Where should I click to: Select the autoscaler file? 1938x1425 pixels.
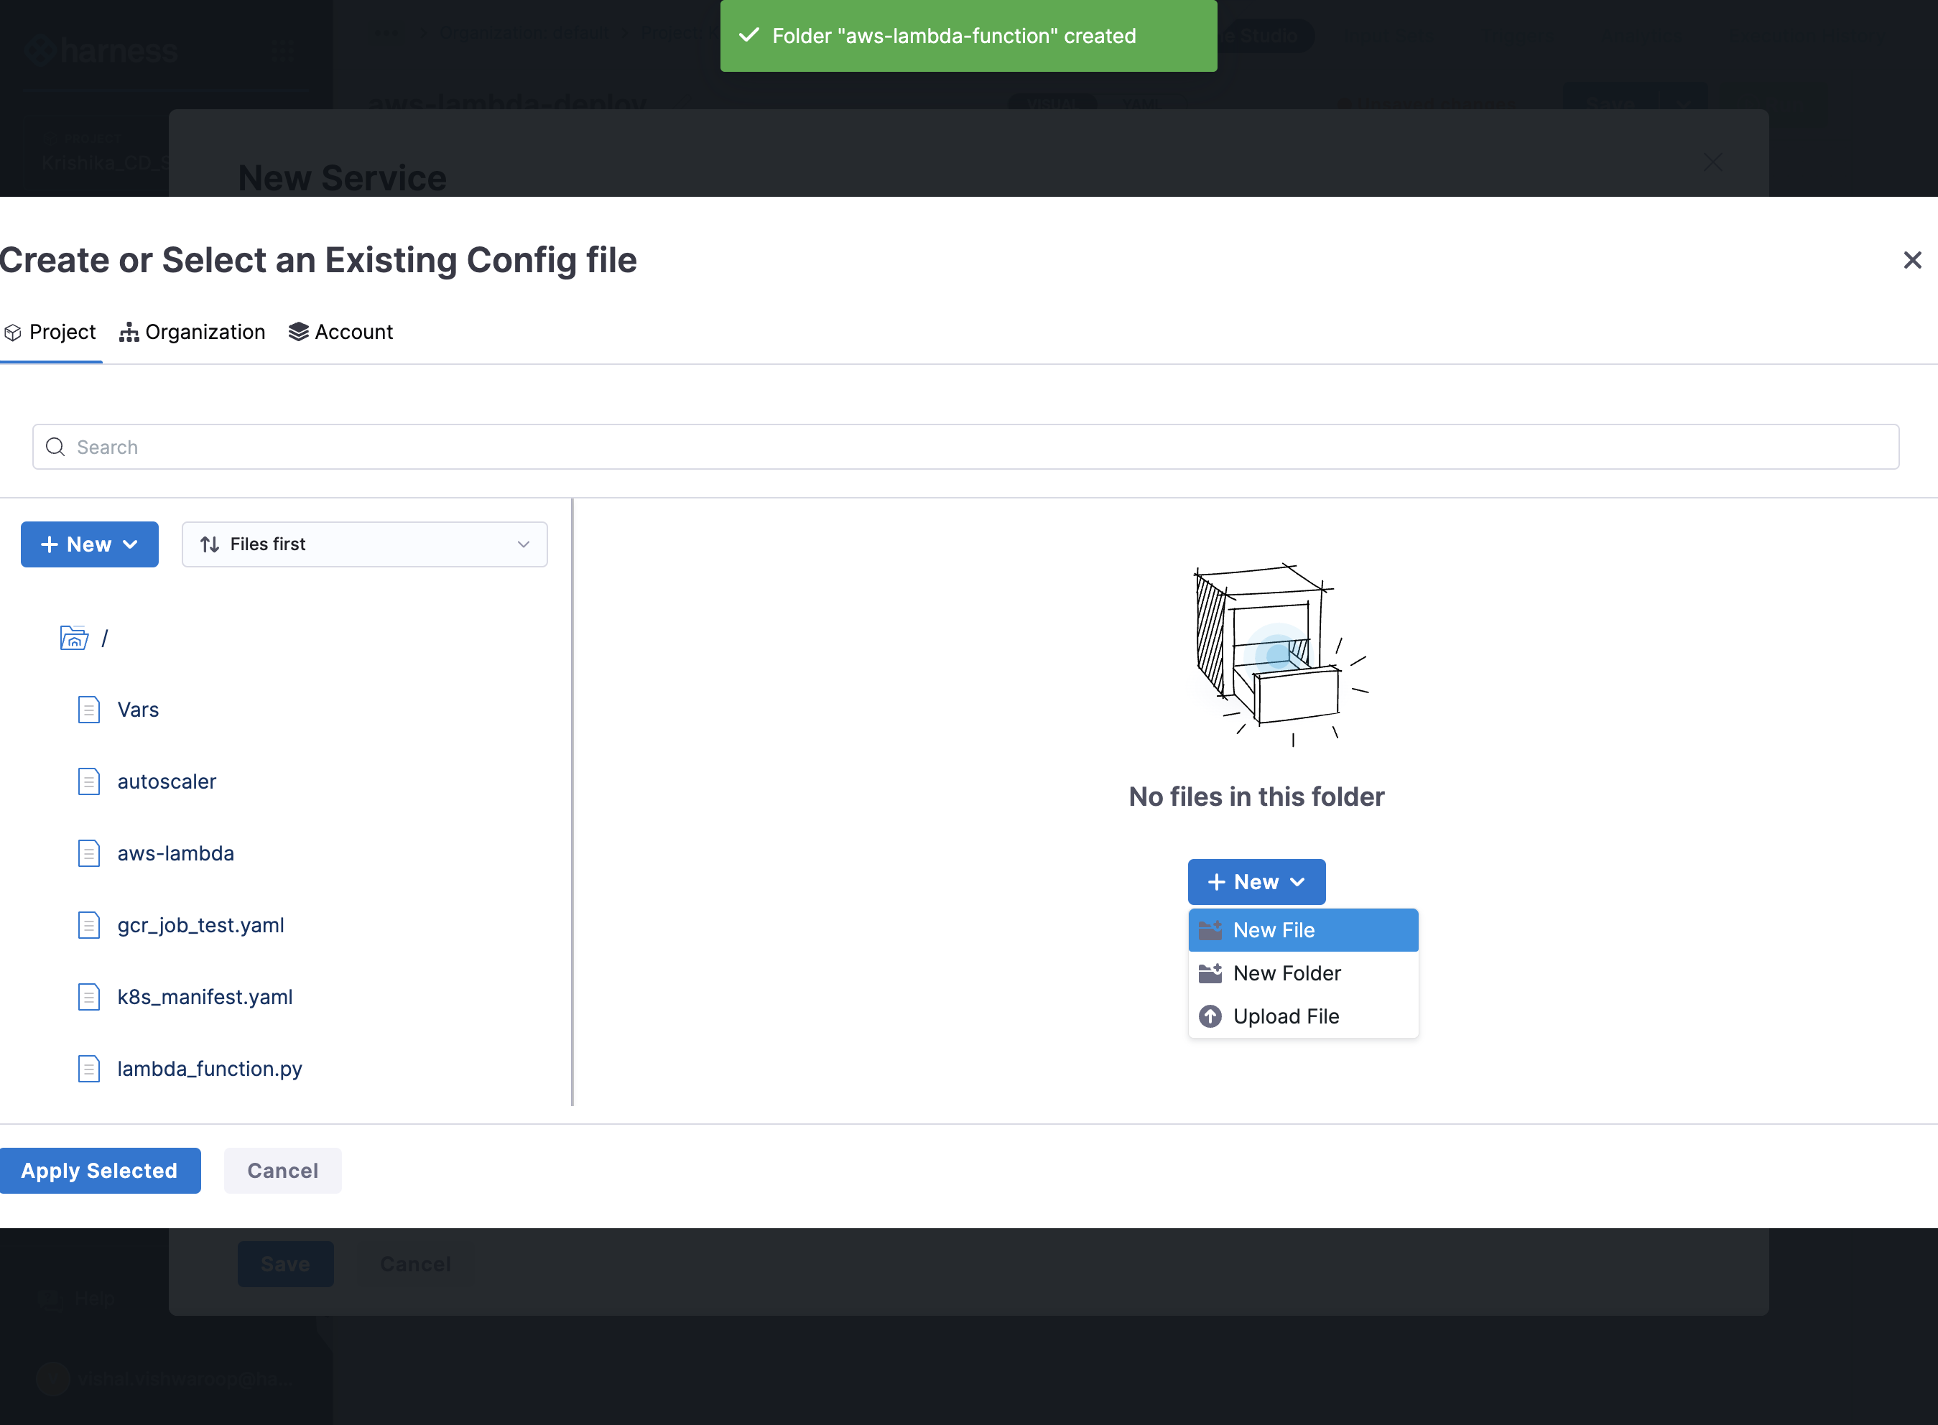167,781
